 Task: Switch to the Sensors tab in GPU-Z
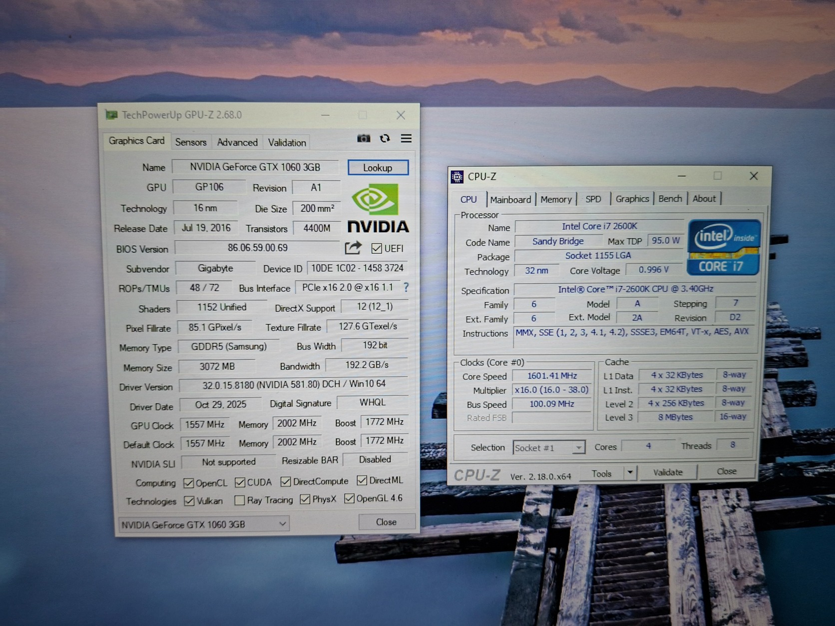pos(191,142)
